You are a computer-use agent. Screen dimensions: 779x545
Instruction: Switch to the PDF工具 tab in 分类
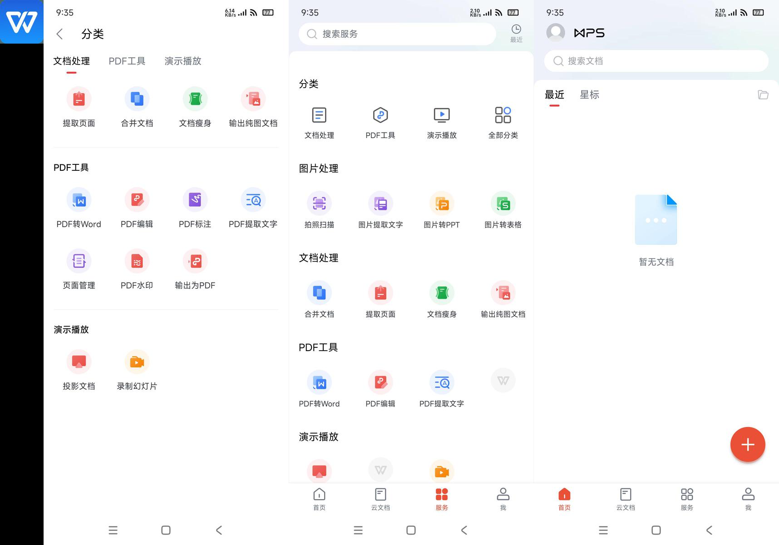127,61
